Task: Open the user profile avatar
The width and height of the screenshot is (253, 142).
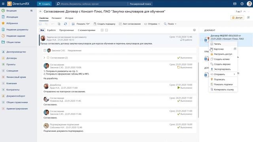Action: [x=249, y=4]
